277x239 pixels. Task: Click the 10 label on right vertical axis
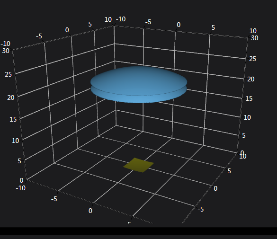(x=247, y=117)
